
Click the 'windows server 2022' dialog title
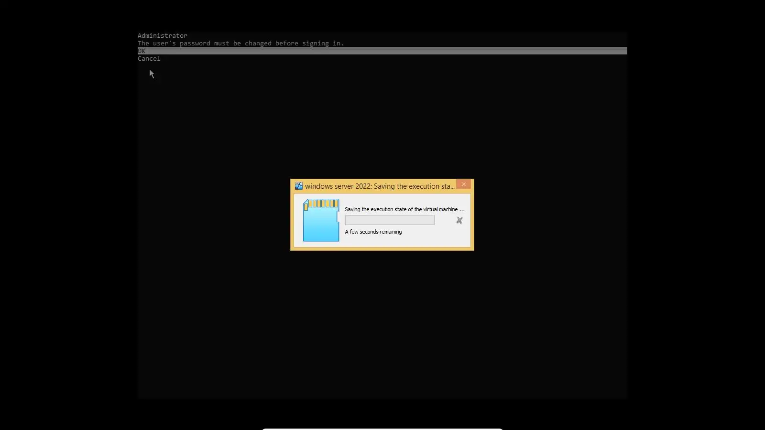(380, 186)
